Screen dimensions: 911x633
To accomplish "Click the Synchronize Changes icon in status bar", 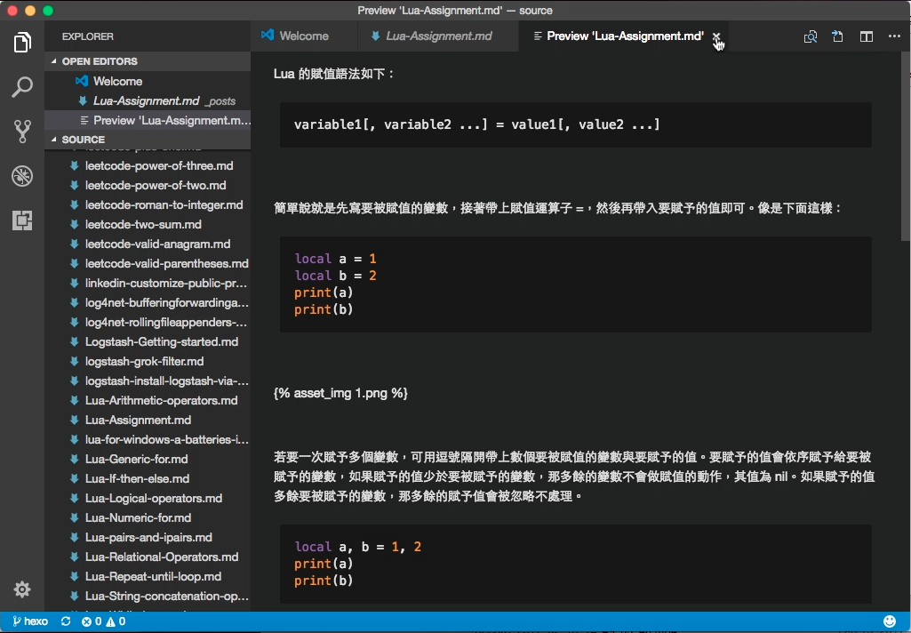I will [66, 621].
